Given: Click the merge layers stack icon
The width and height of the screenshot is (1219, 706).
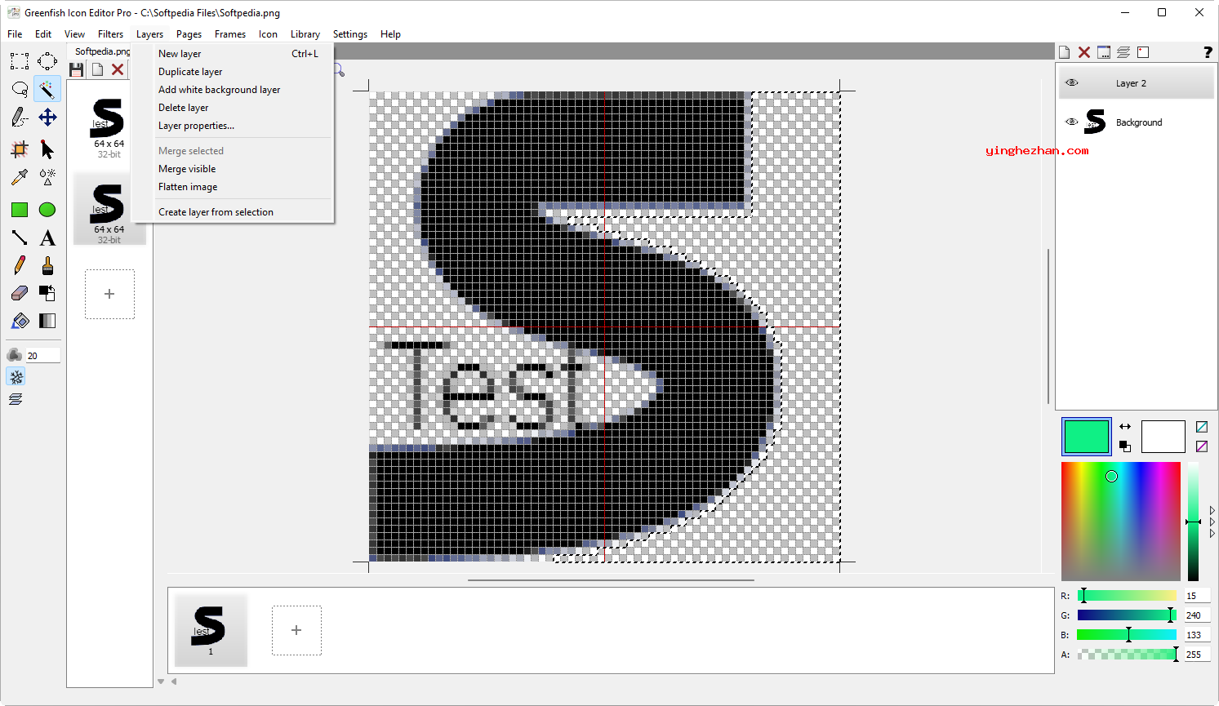Looking at the screenshot, I should click(1123, 52).
